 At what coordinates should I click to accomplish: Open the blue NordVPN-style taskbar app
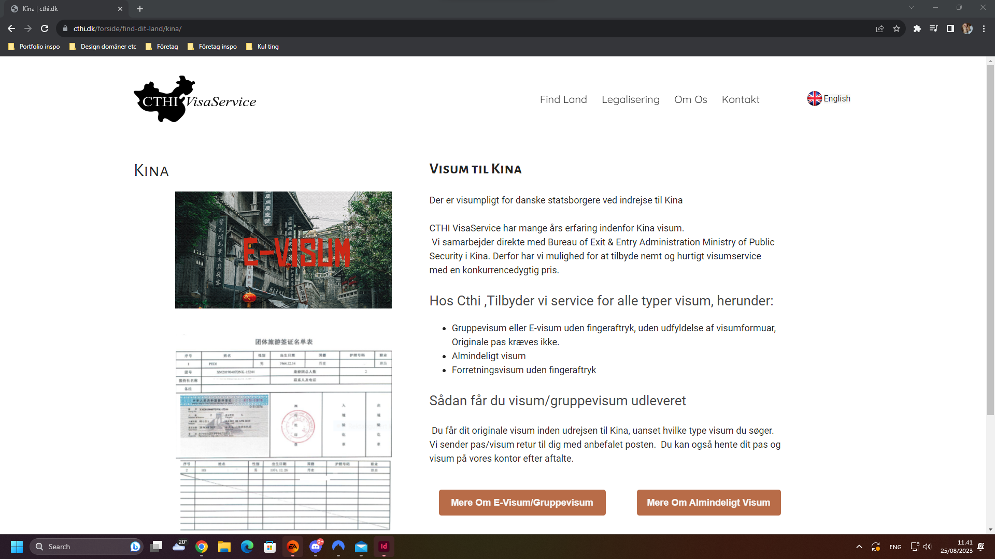[338, 547]
